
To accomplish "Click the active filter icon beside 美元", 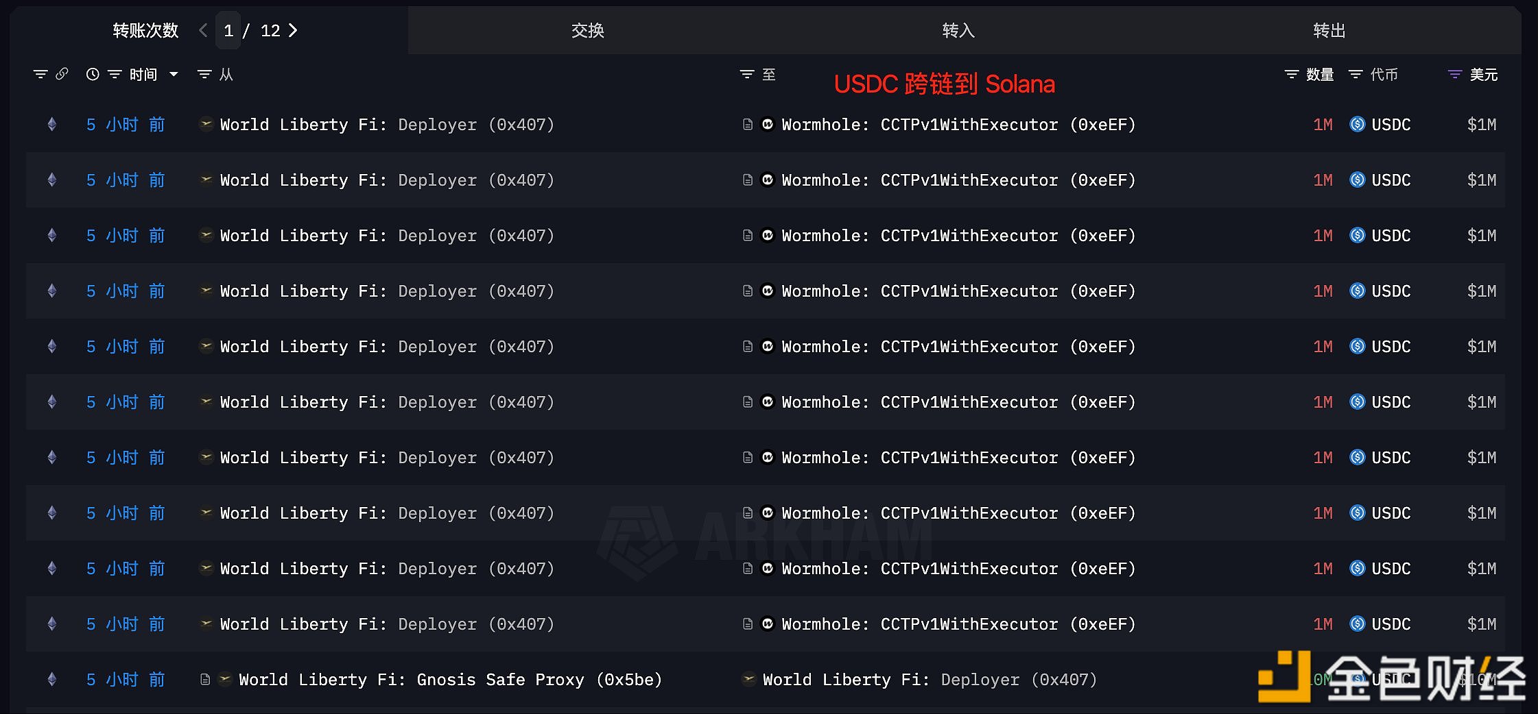I will click(x=1454, y=74).
